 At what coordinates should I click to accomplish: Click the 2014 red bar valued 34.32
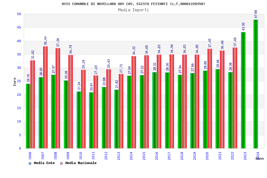point(134,102)
